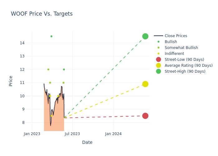Viewport: 218px width, 156px height.
Task: Click the Price y-axis title
Action: (11, 81)
